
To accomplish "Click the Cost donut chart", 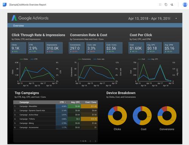I will point(142,115).
